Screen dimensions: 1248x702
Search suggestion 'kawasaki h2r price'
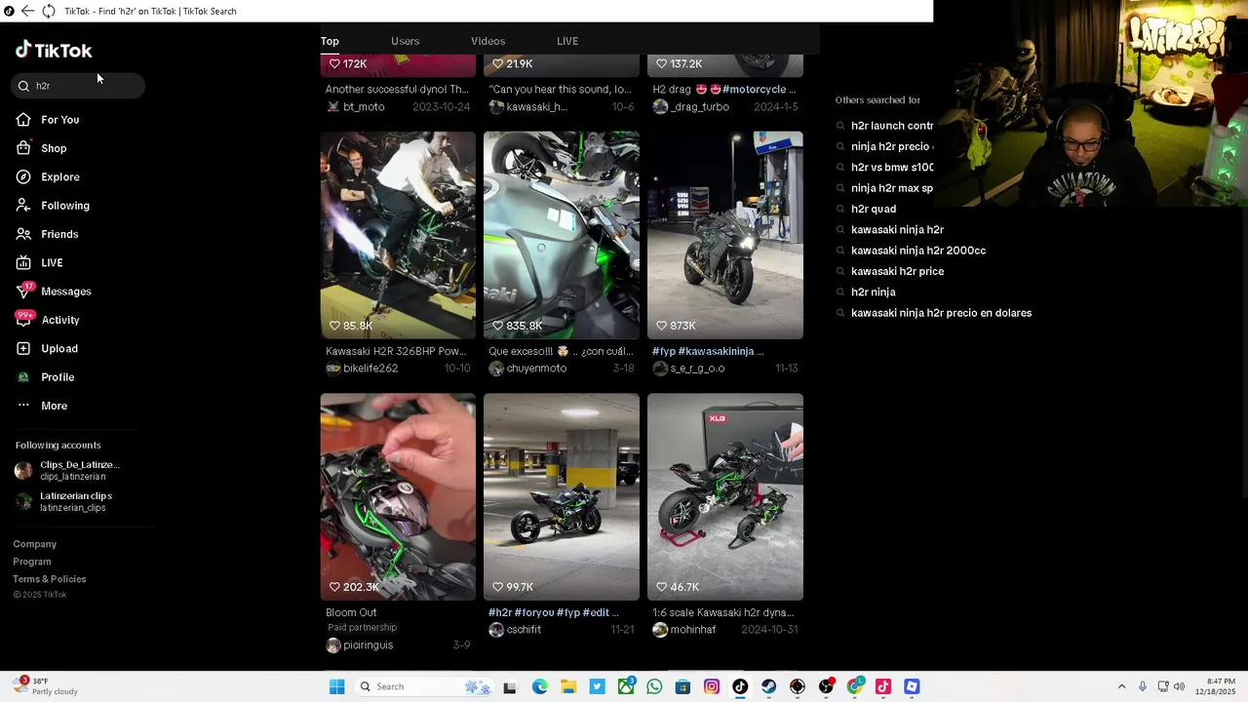click(897, 271)
